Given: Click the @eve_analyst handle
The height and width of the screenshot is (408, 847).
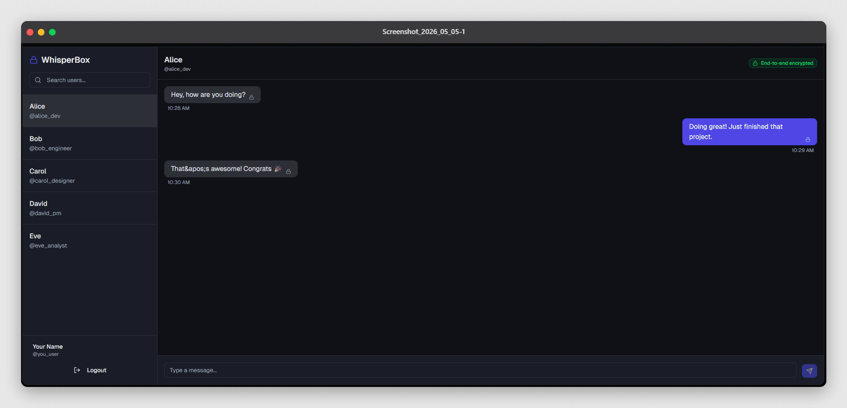Looking at the screenshot, I should click(x=48, y=245).
